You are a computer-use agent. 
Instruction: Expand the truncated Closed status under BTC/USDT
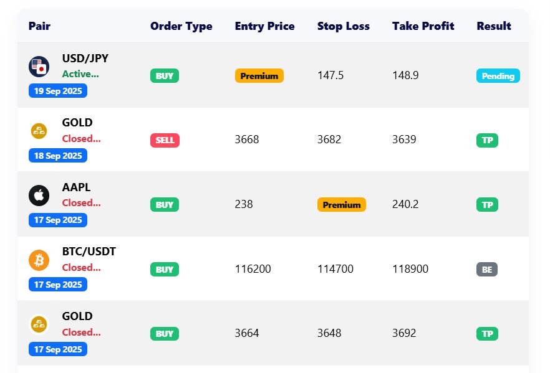click(x=81, y=268)
